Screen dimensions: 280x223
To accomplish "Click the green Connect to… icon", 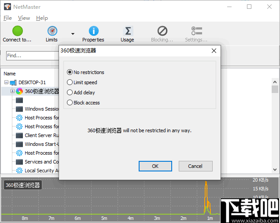I will point(18,31).
